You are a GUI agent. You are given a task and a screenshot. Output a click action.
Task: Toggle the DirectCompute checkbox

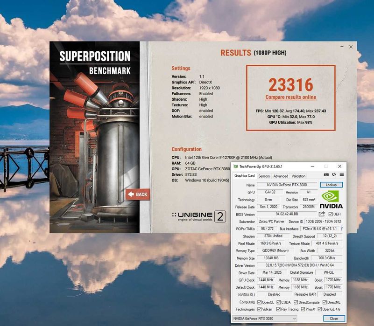click(x=296, y=302)
